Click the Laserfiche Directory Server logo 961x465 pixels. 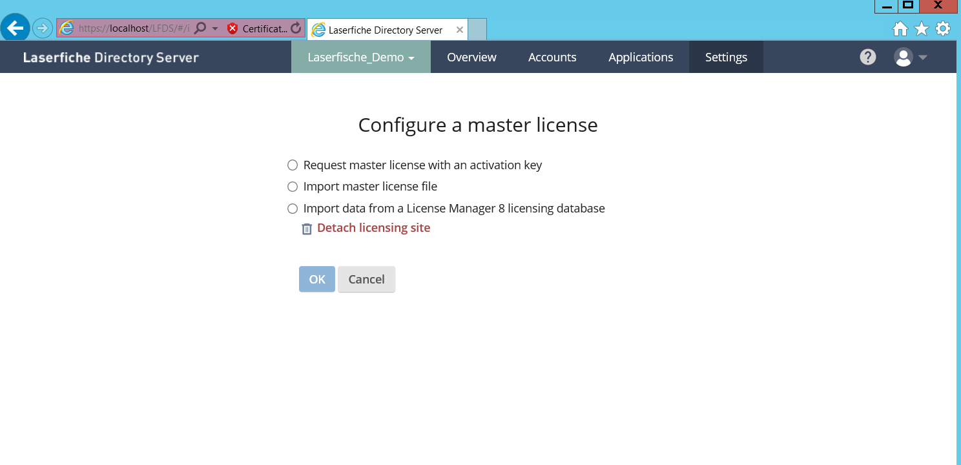pyautogui.click(x=111, y=57)
